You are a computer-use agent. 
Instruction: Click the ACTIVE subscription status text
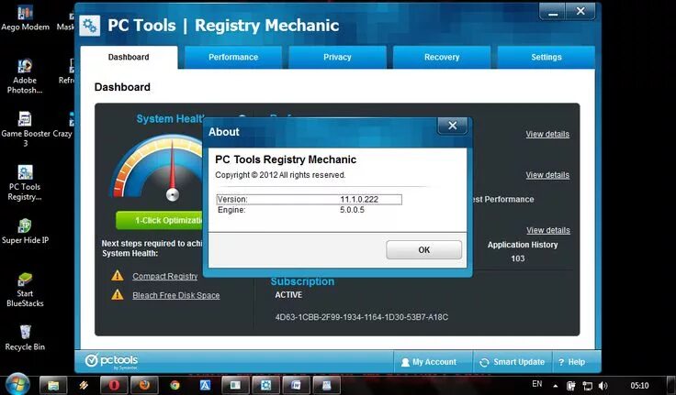[x=288, y=295]
